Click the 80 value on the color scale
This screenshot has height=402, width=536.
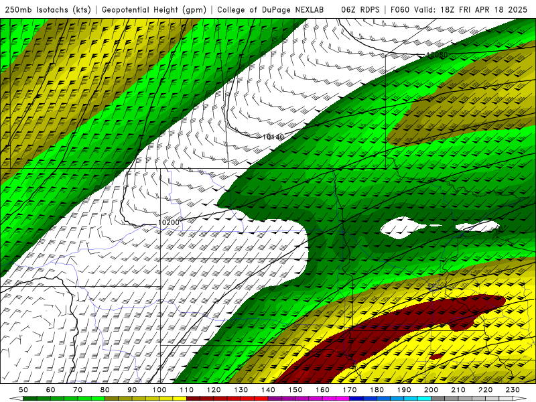tap(105, 390)
